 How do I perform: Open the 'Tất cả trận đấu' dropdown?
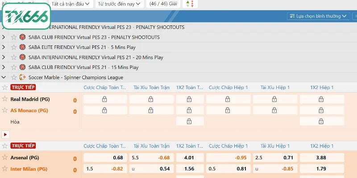pos(71,4)
